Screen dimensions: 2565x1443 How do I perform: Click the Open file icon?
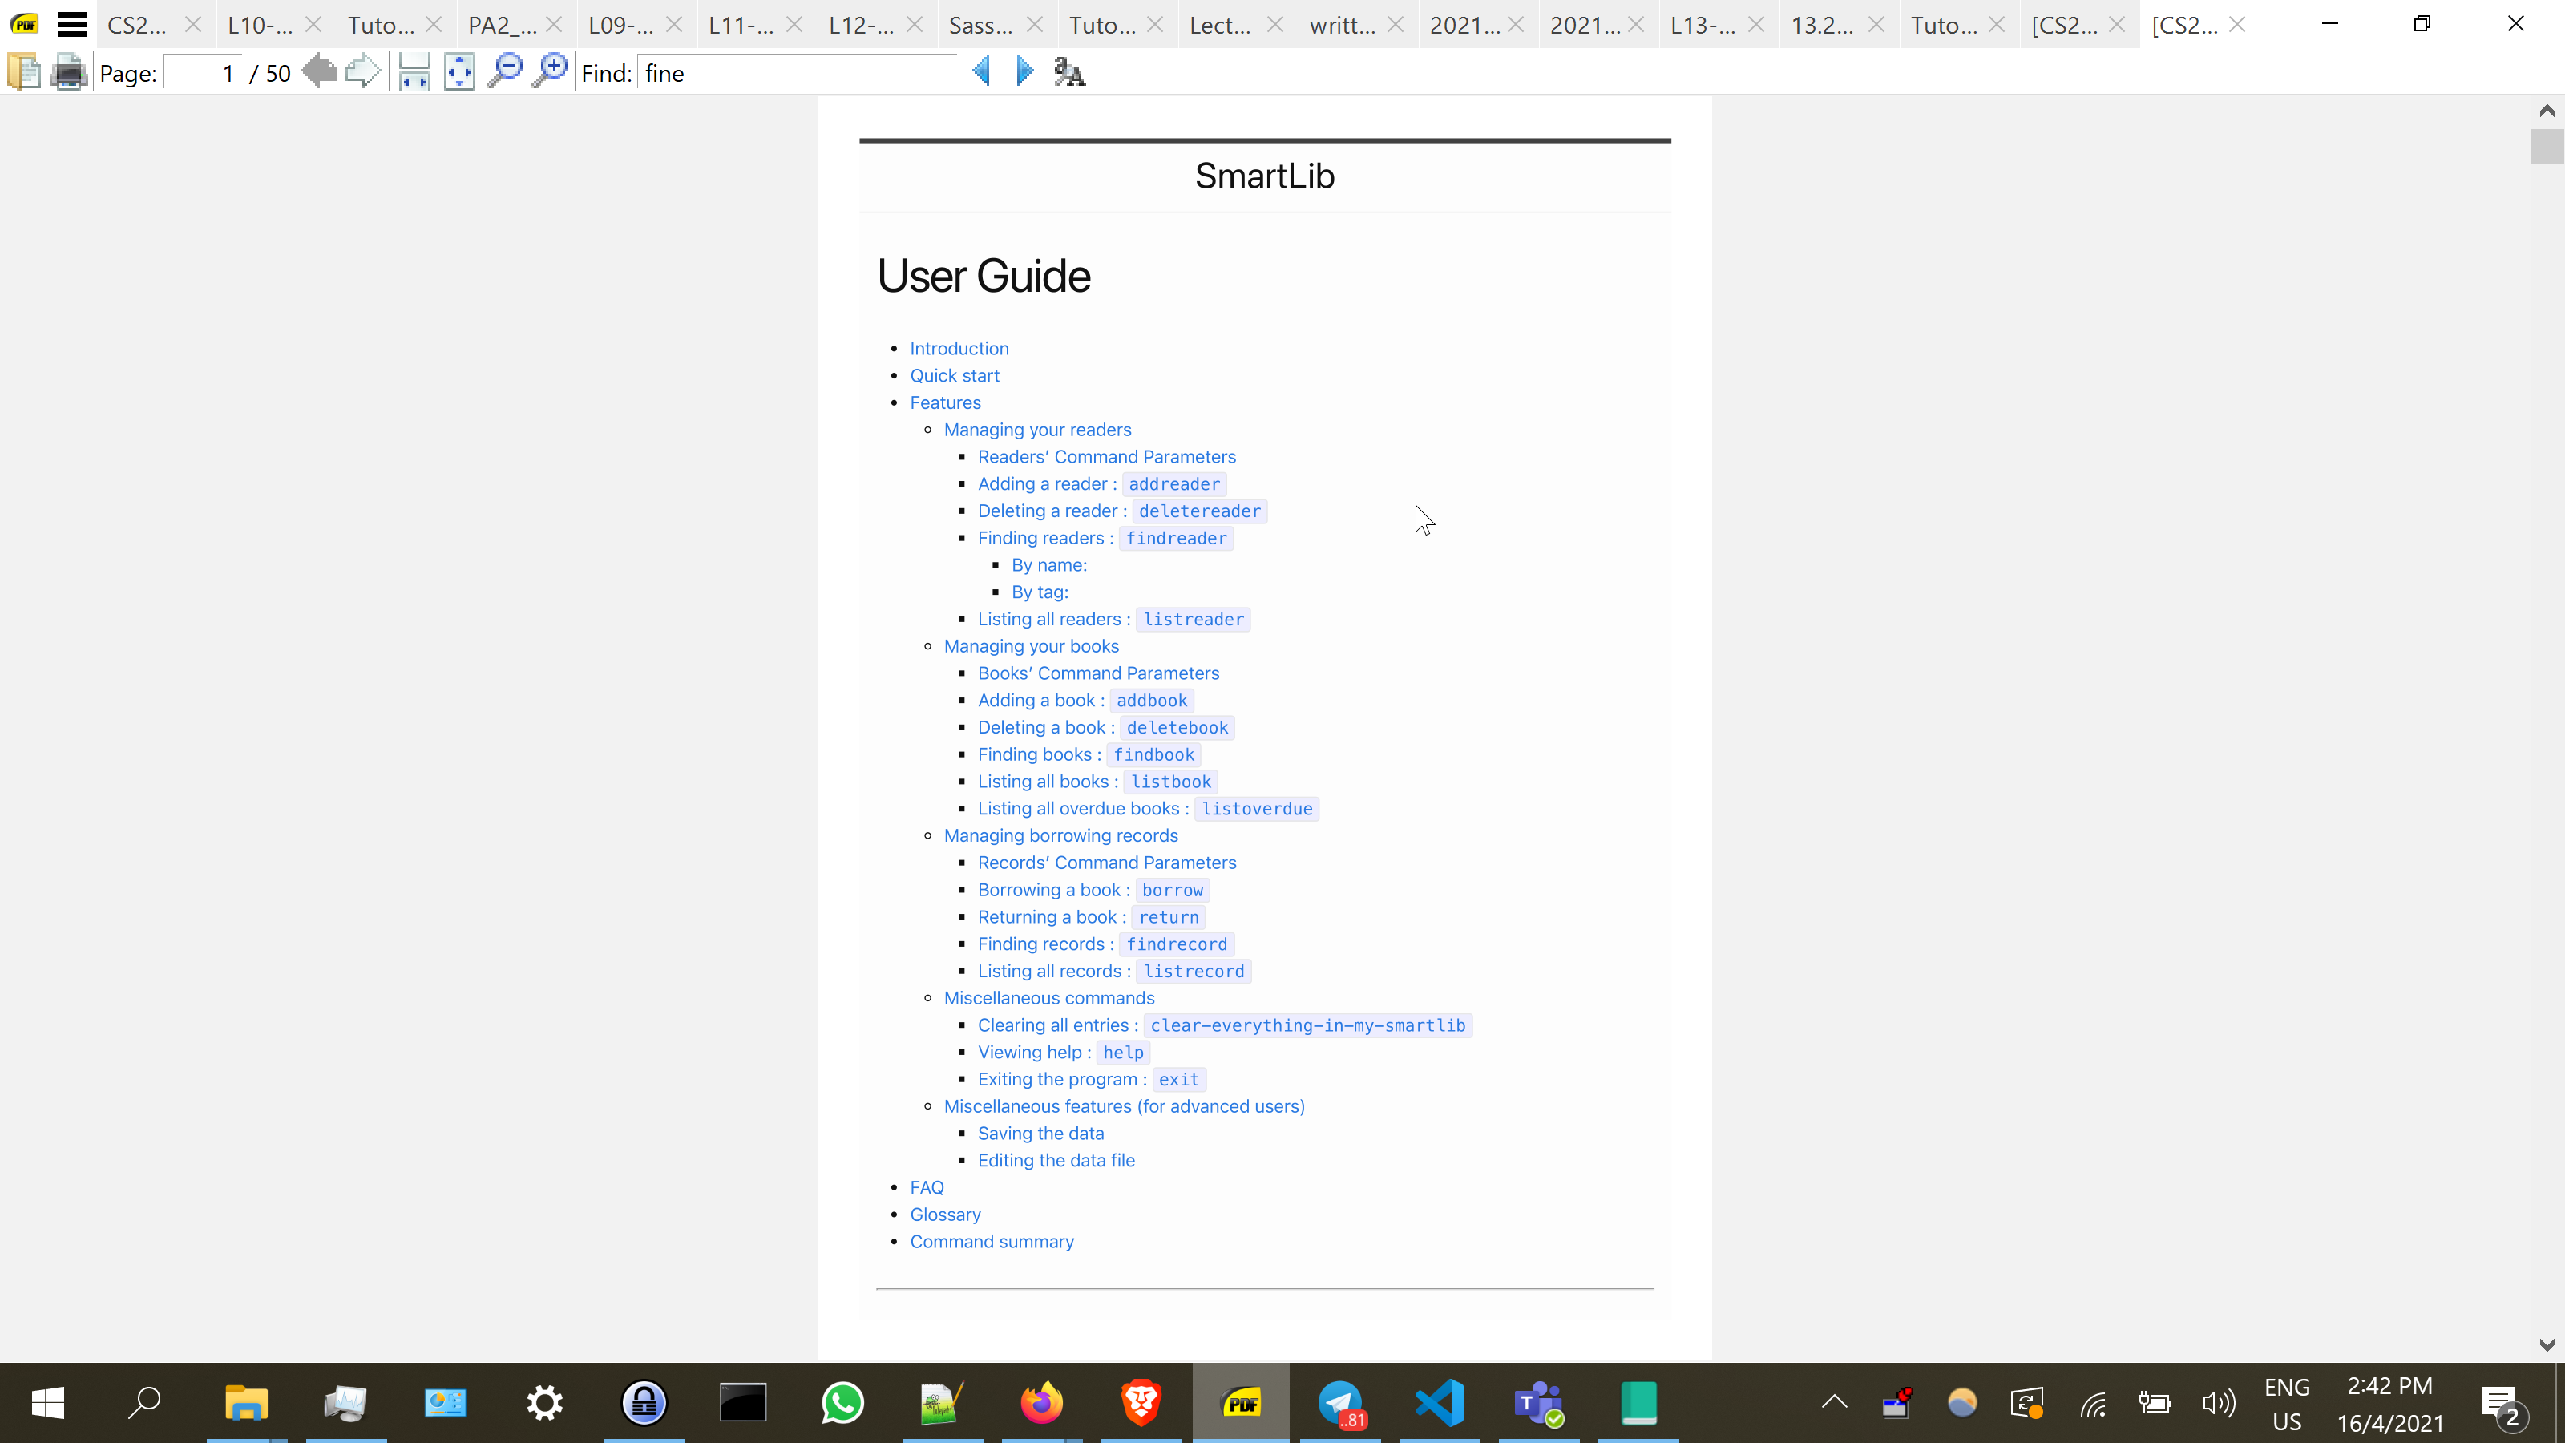pos(24,73)
